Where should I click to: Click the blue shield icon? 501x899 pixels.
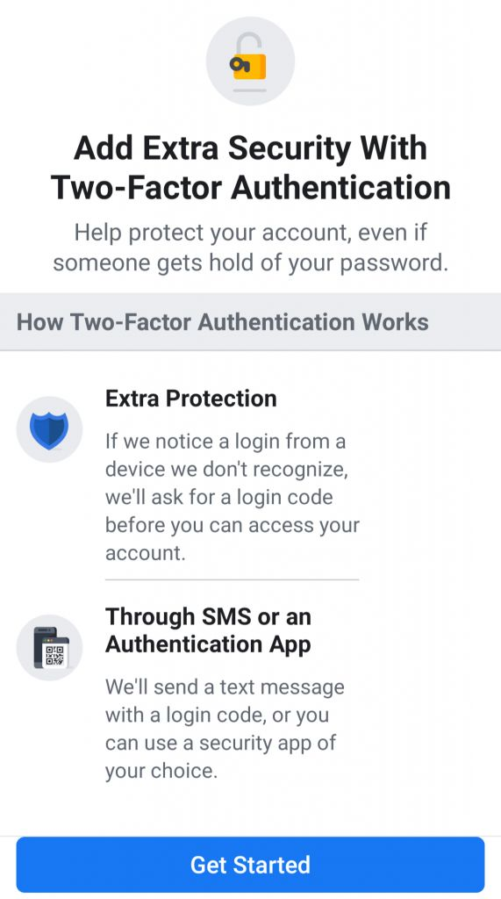tap(49, 429)
